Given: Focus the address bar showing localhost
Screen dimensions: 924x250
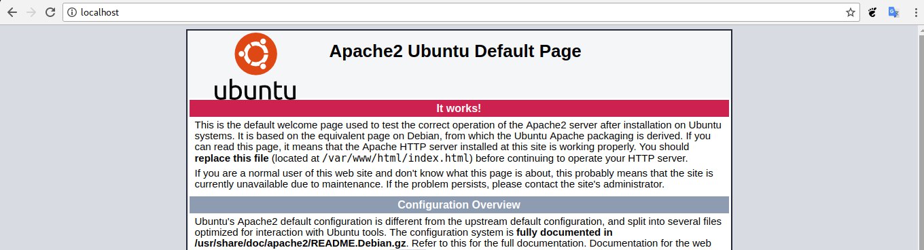Looking at the screenshot, I should (461, 12).
